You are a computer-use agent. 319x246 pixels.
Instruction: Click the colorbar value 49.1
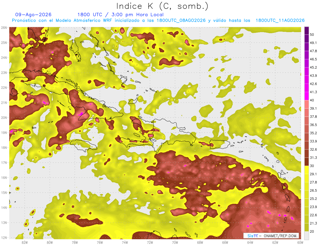[x=313, y=43]
